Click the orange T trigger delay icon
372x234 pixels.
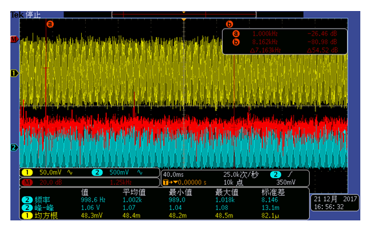pyautogui.click(x=166, y=182)
